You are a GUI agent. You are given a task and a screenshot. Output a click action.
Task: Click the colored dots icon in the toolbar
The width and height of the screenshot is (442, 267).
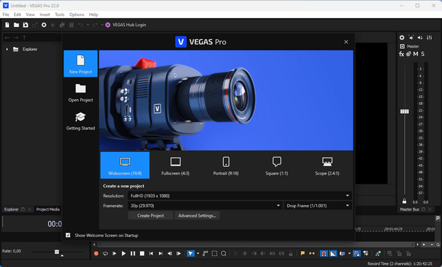pyautogui.click(x=378, y=253)
